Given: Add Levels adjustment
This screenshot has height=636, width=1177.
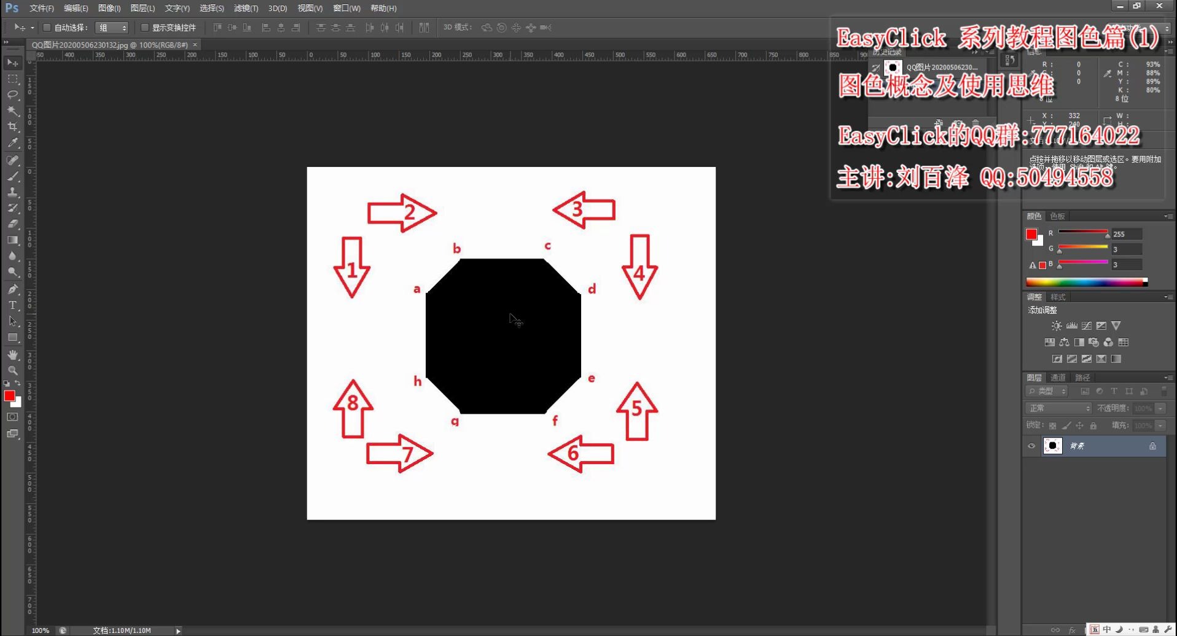Looking at the screenshot, I should (1071, 326).
